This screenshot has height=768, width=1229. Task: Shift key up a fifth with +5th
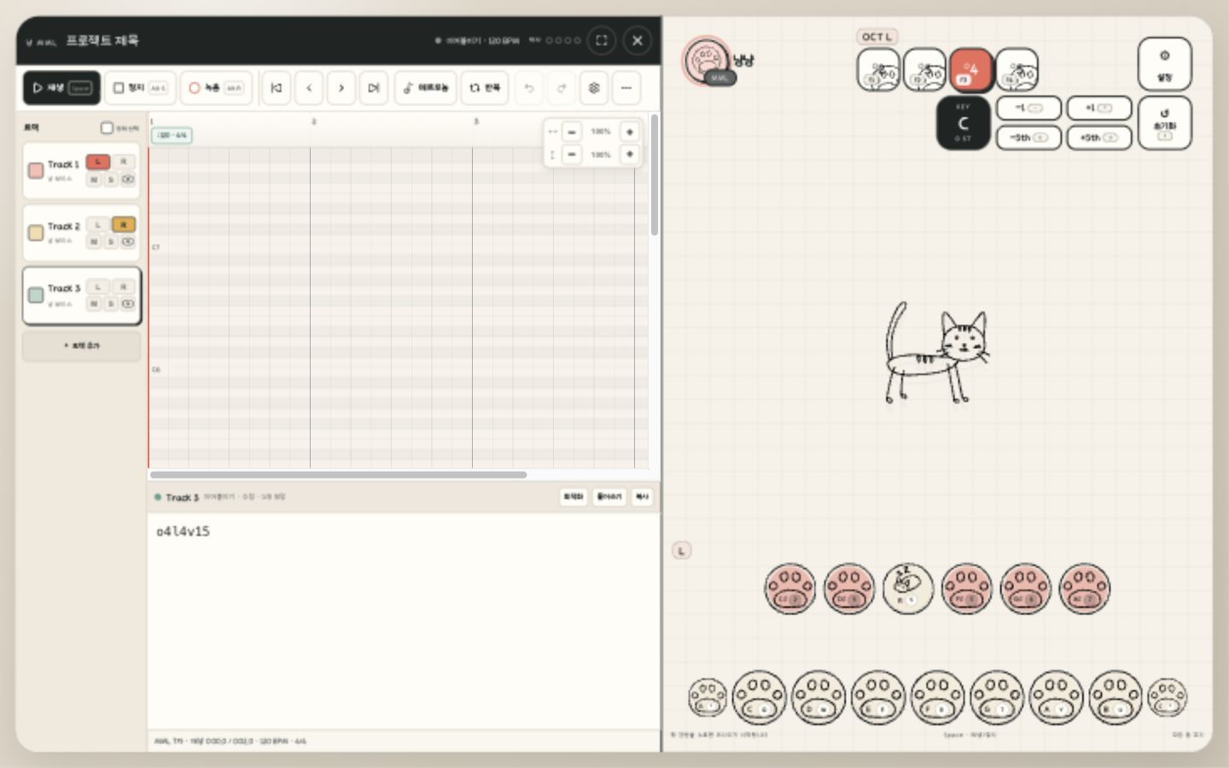pyautogui.click(x=1099, y=137)
